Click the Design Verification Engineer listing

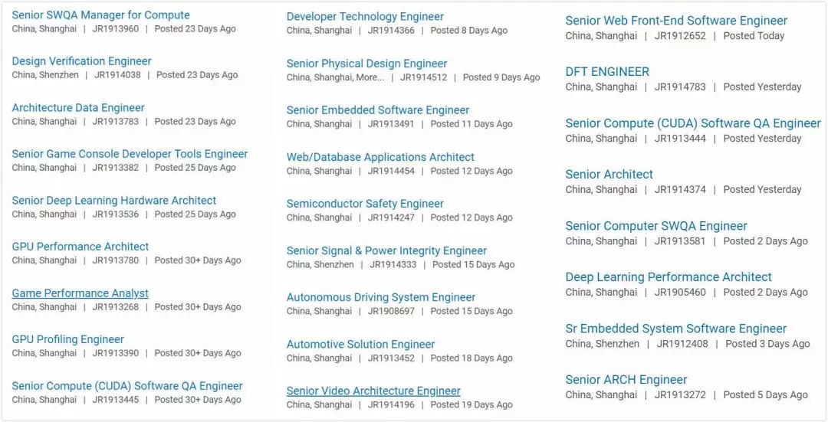point(81,61)
